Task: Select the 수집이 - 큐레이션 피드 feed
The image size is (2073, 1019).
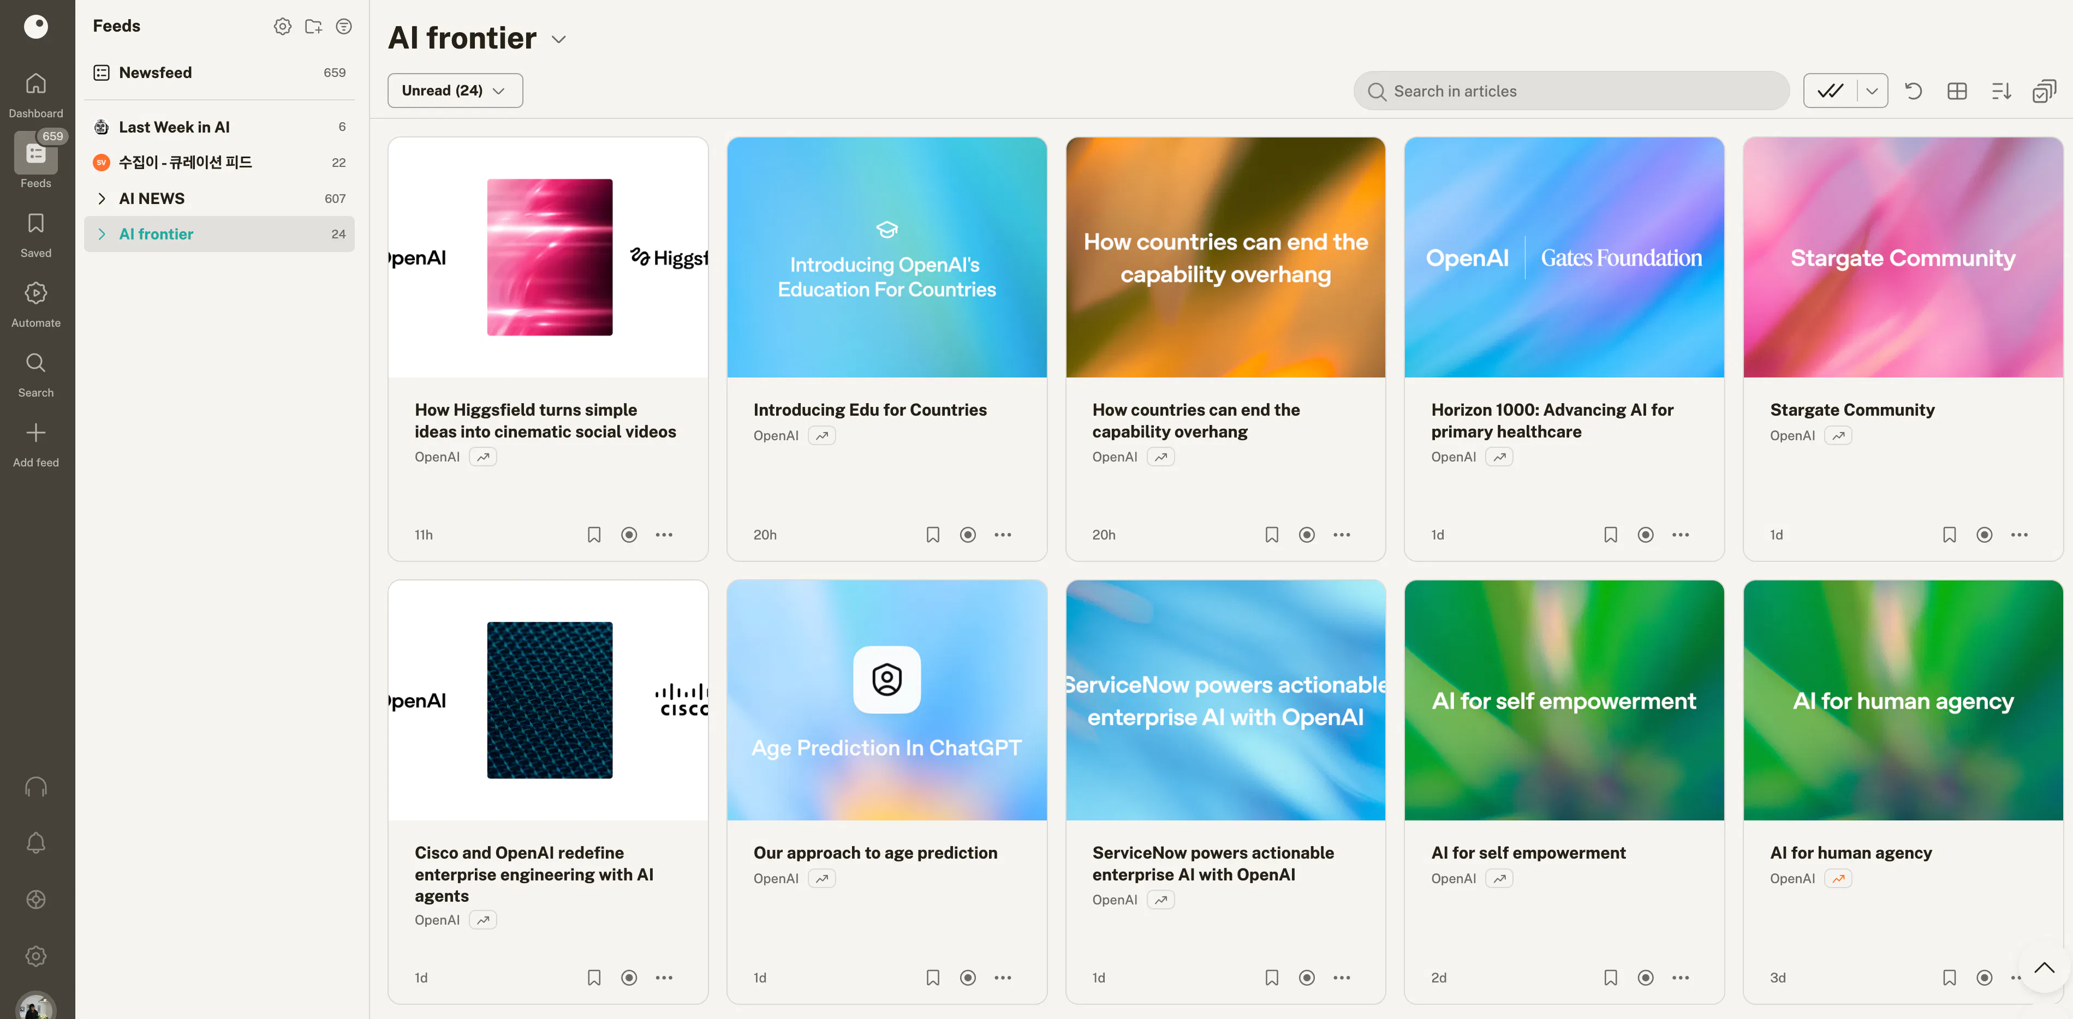Action: pos(219,163)
